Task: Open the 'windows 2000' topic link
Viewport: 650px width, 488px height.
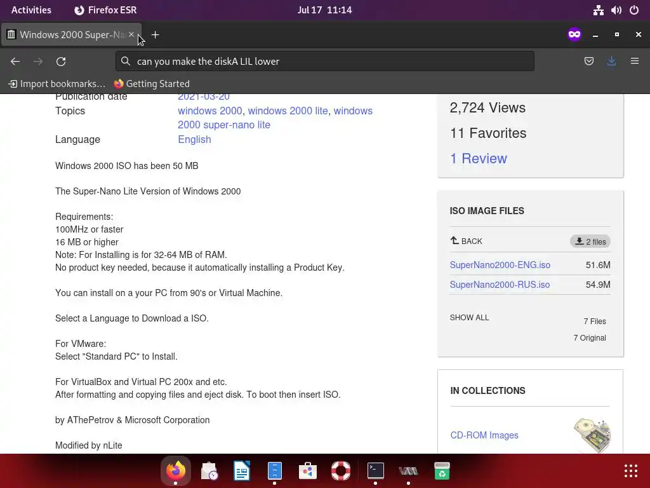Action: 209,111
